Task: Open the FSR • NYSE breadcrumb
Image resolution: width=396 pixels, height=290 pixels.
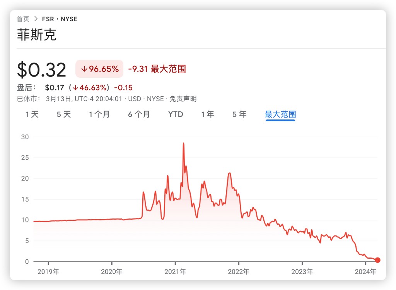Action: click(60, 19)
